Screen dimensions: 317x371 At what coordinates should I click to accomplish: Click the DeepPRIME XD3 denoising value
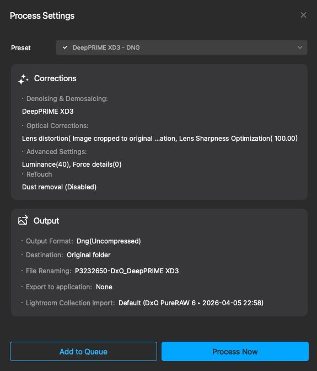pyautogui.click(x=48, y=112)
